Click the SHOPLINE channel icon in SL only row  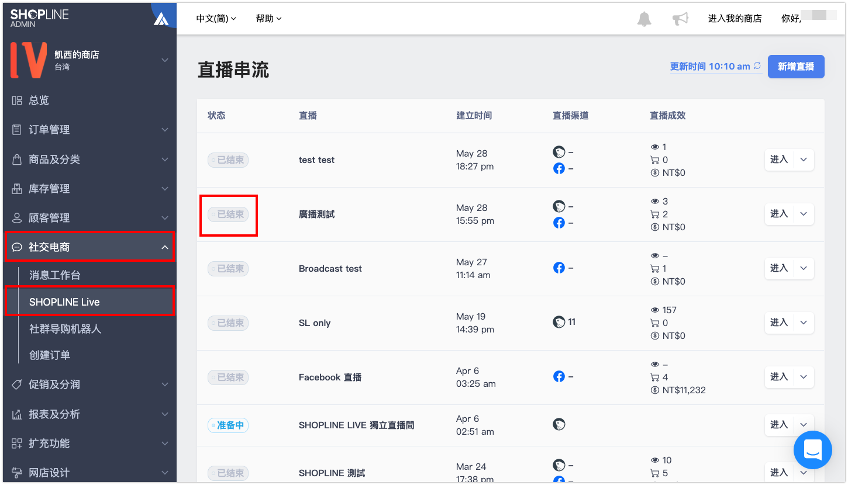pyautogui.click(x=559, y=322)
